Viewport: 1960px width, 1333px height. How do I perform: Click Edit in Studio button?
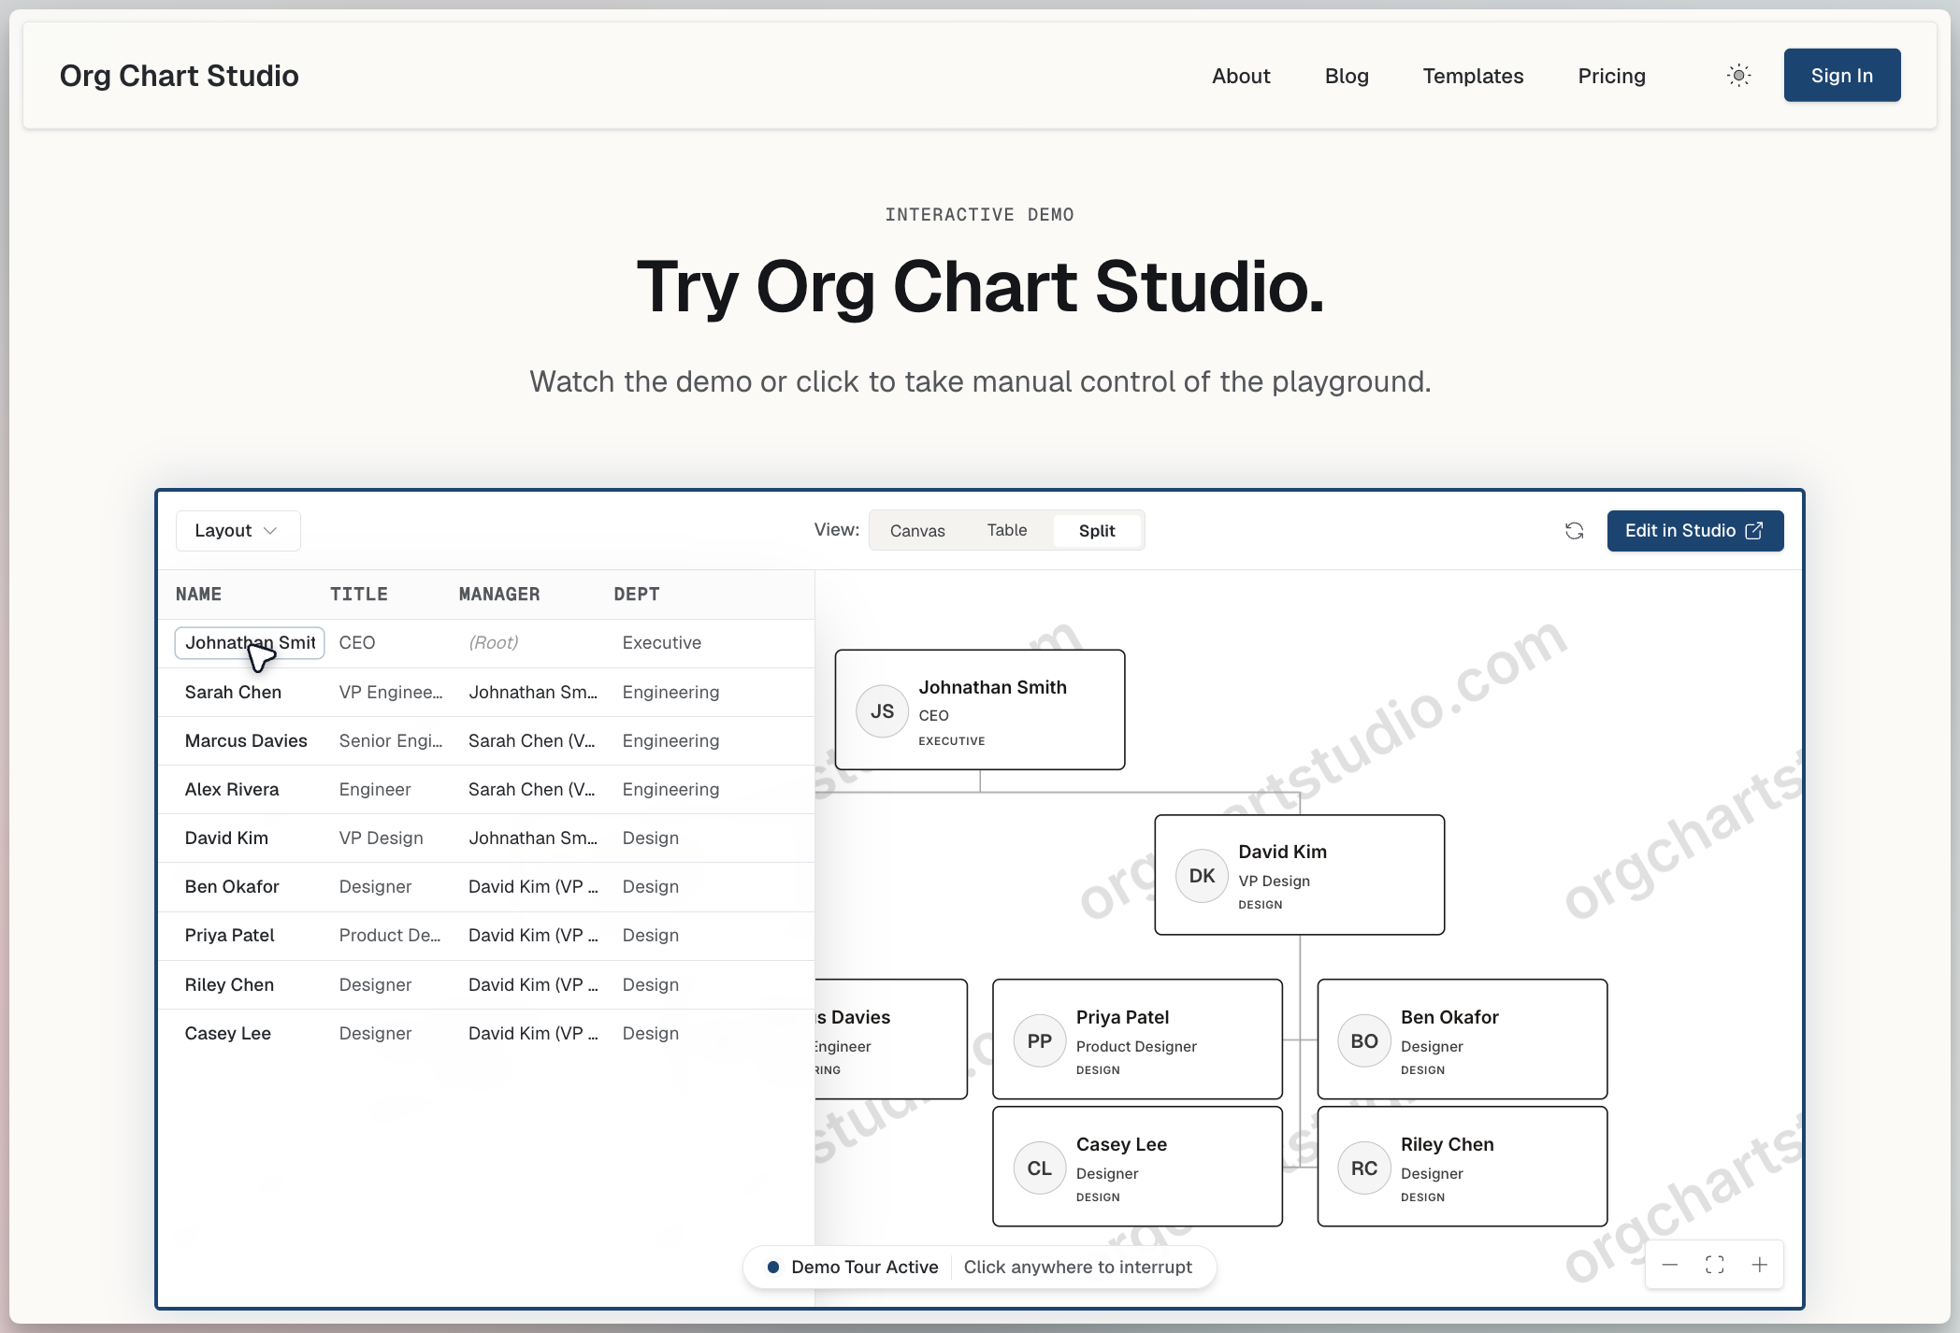(1694, 531)
